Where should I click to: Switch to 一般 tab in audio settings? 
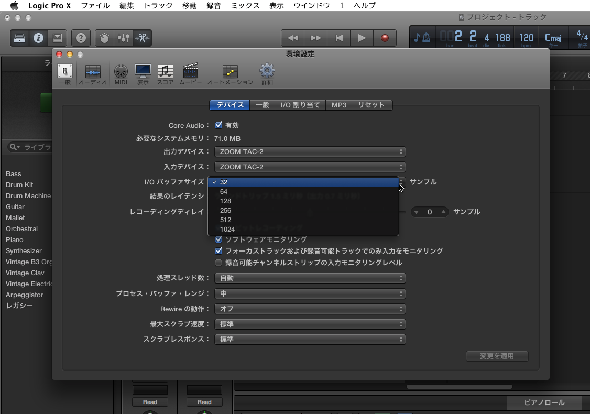[x=263, y=105]
